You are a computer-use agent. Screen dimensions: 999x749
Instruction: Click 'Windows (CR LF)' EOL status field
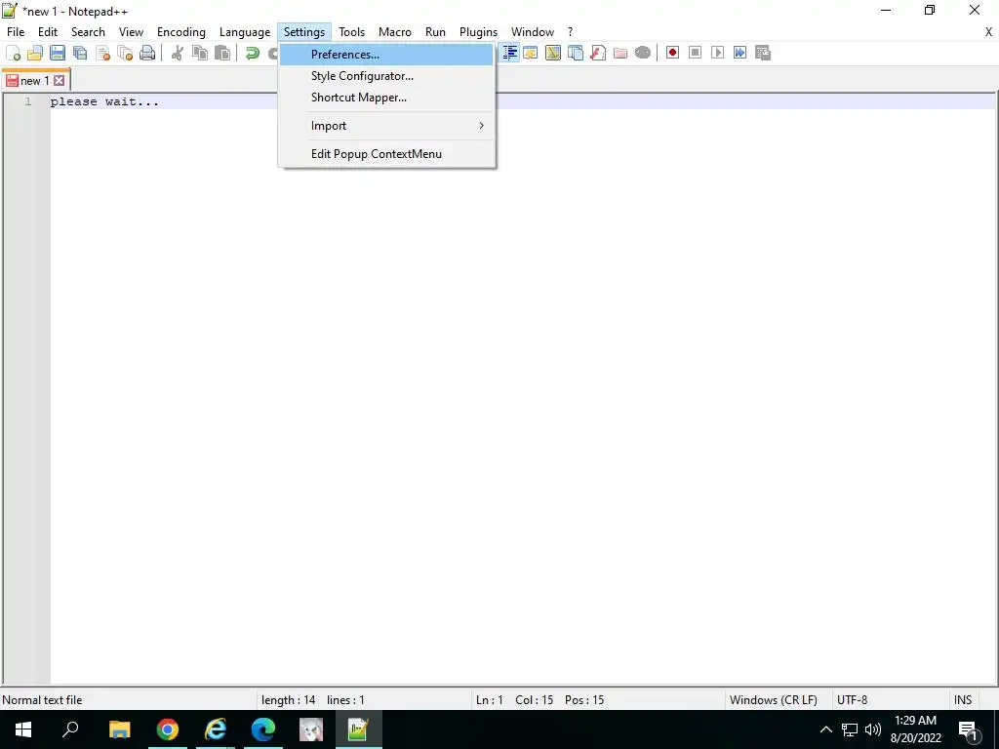[x=774, y=700]
